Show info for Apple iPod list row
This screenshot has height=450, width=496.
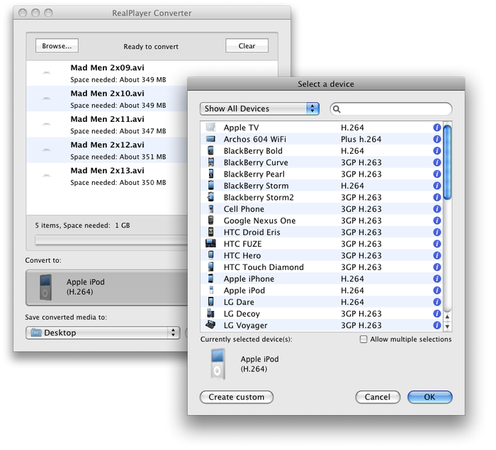437,291
